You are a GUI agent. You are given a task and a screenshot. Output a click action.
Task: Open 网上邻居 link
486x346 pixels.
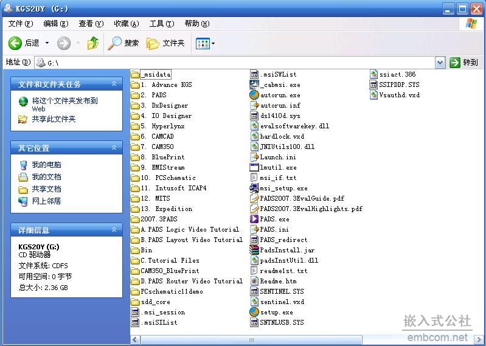coord(46,201)
